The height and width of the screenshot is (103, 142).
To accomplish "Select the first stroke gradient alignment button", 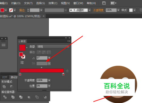I will point(39,52).
